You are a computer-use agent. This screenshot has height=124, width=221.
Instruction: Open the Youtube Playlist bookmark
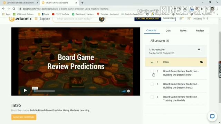[x=201, y=14]
